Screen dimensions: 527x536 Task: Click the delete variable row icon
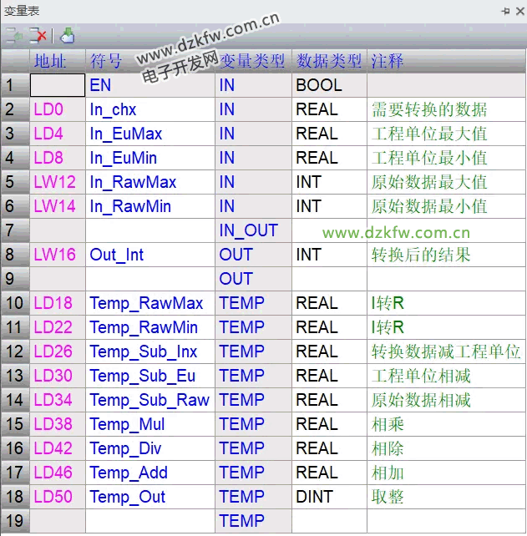[x=38, y=36]
